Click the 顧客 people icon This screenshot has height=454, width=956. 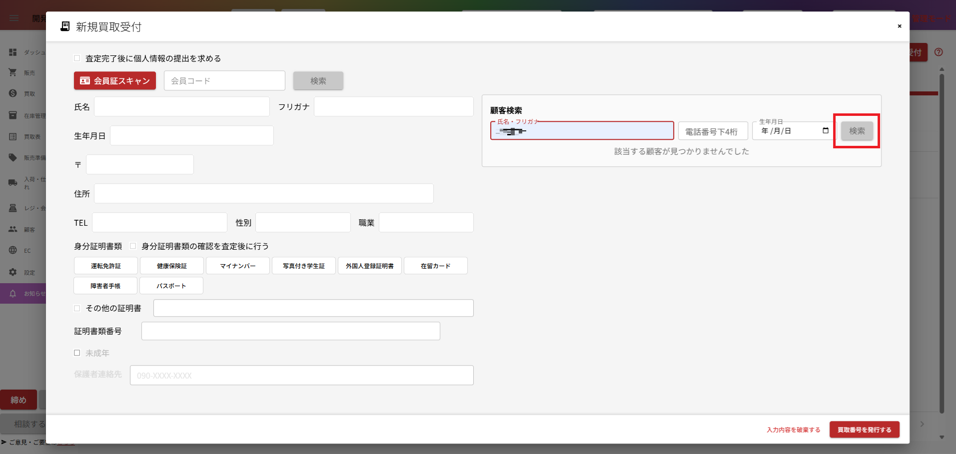point(13,229)
